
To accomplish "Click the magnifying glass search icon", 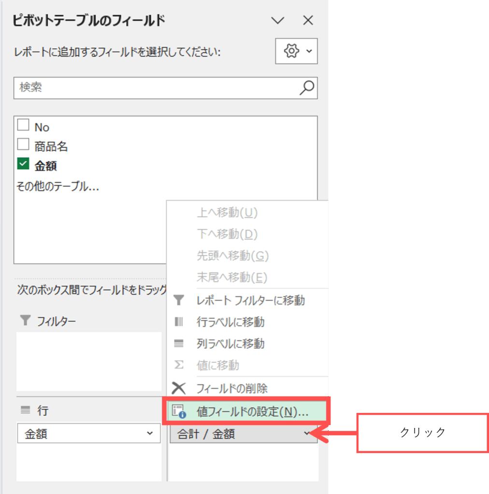I will point(307,87).
